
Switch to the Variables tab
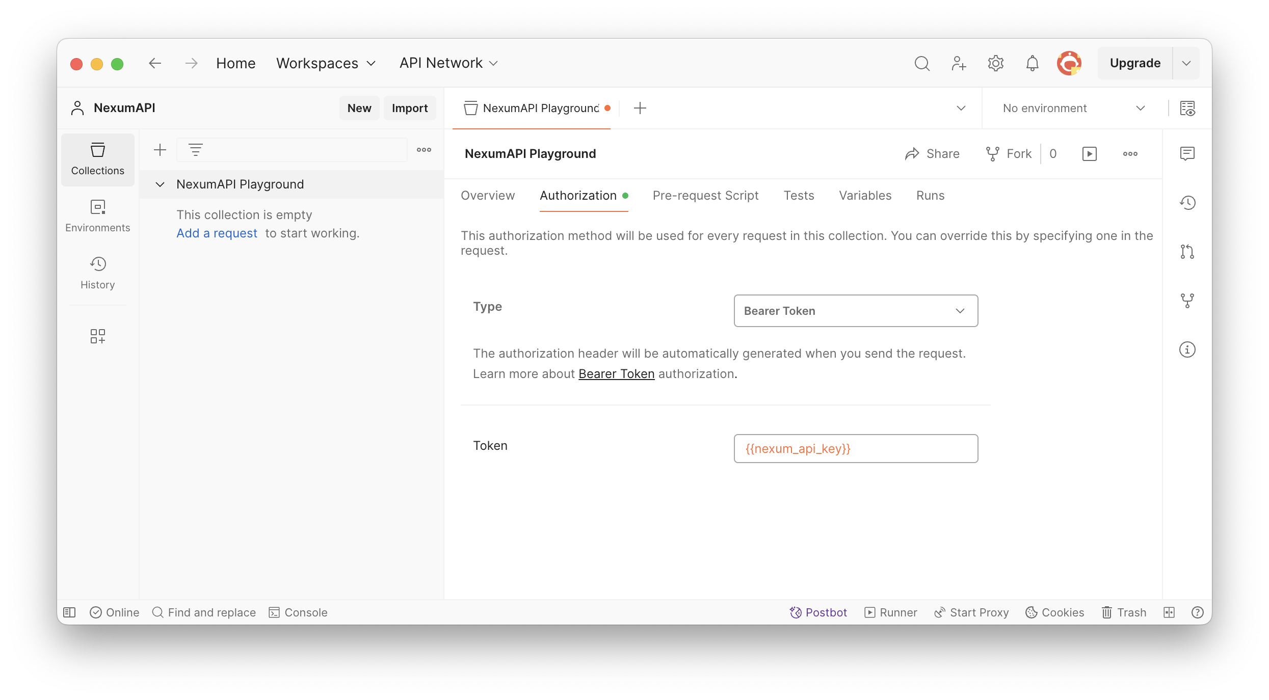(x=865, y=196)
